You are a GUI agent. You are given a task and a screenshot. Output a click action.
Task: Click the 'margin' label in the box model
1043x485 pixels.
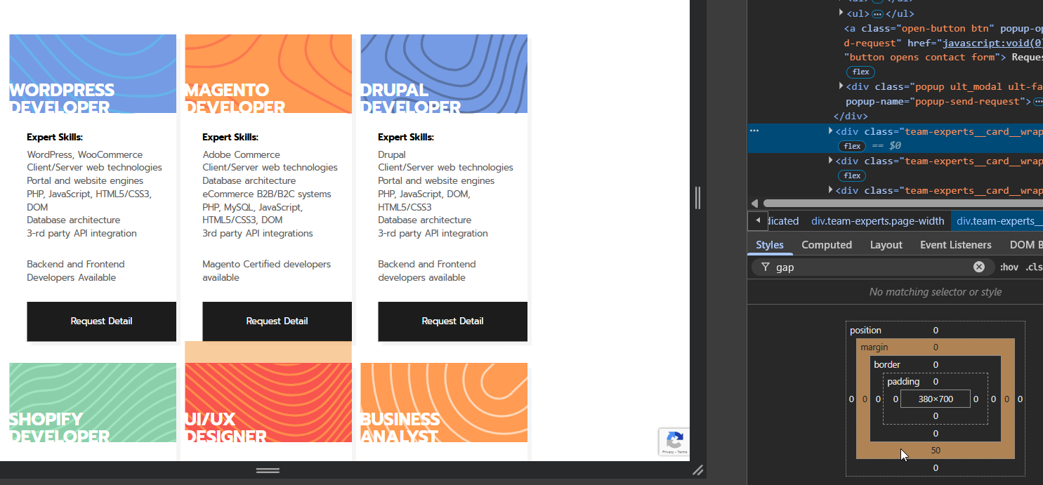874,347
